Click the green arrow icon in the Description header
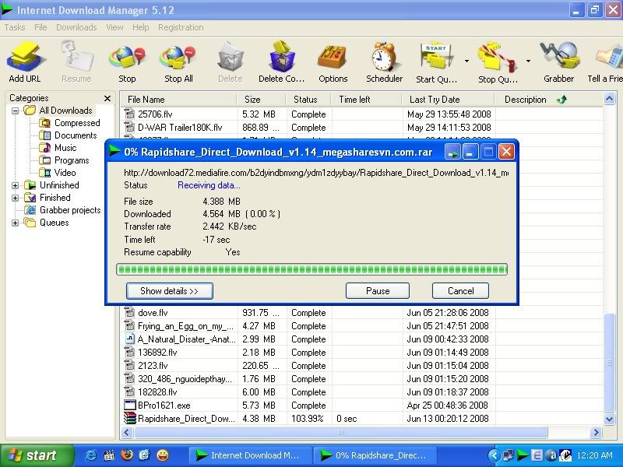 pos(561,100)
